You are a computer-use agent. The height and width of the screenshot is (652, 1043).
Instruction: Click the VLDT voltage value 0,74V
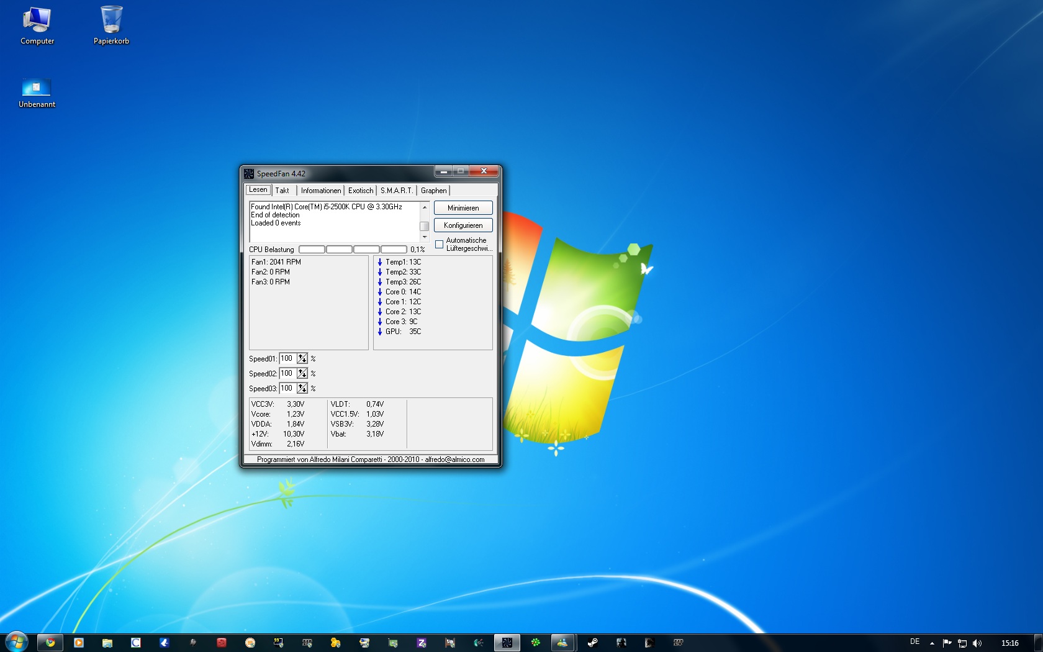[375, 404]
